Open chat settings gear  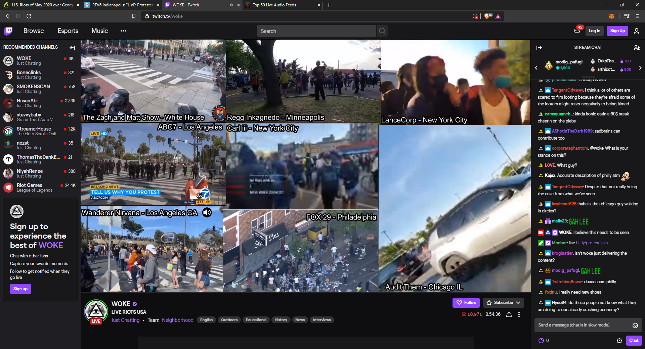[619, 341]
